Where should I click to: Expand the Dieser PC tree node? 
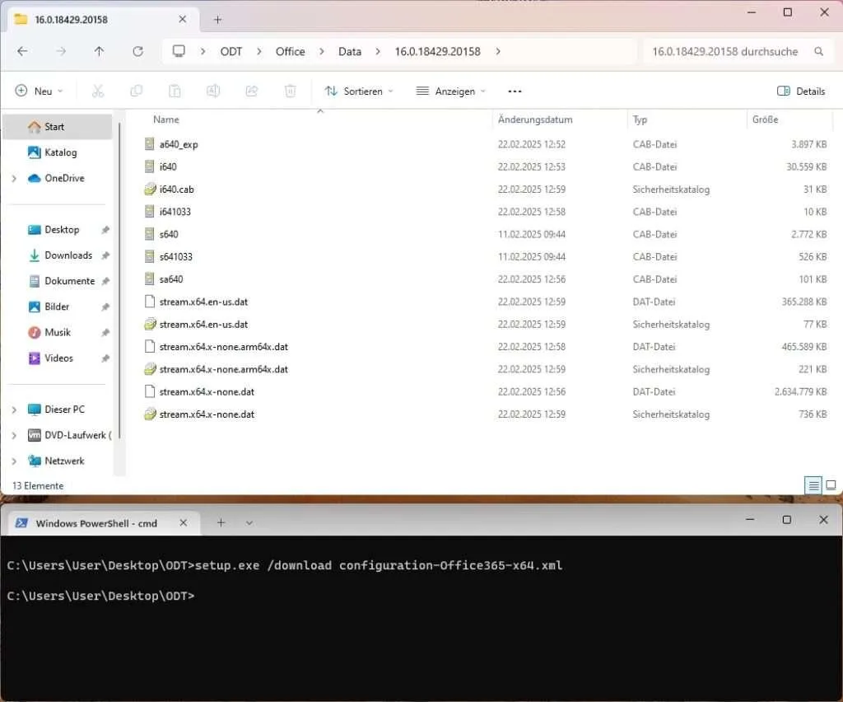tap(14, 409)
